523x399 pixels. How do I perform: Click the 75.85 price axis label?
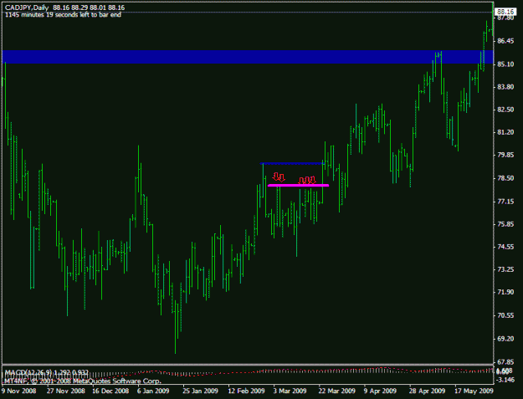click(505, 224)
